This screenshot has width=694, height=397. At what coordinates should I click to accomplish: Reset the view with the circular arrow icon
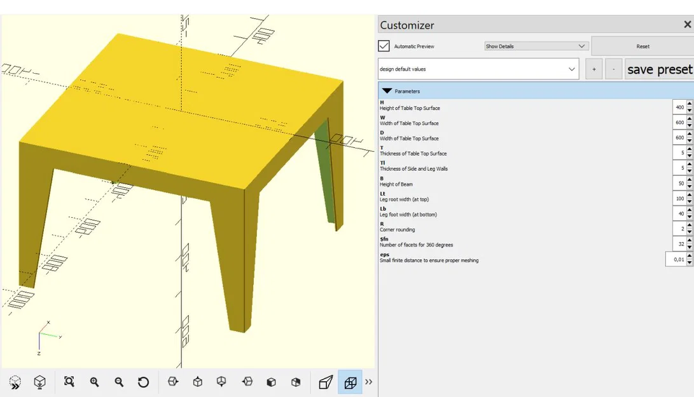tap(143, 382)
